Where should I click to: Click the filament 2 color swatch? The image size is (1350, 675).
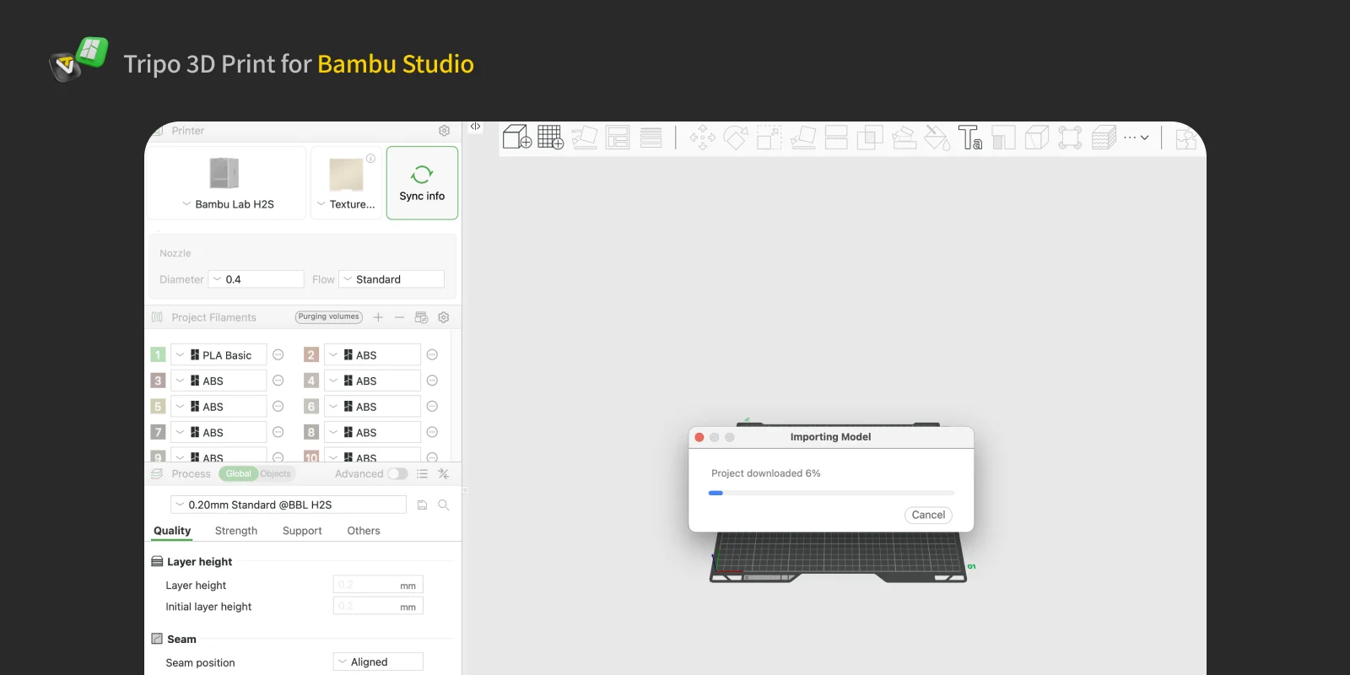pyautogui.click(x=311, y=355)
